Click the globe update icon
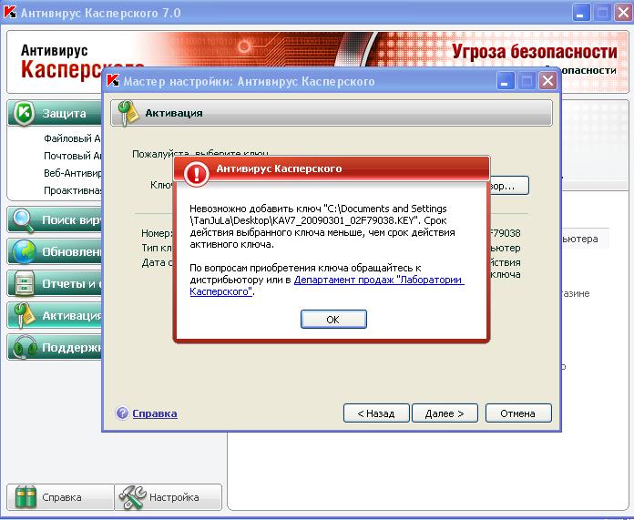This screenshot has height=520, width=634. [24, 251]
